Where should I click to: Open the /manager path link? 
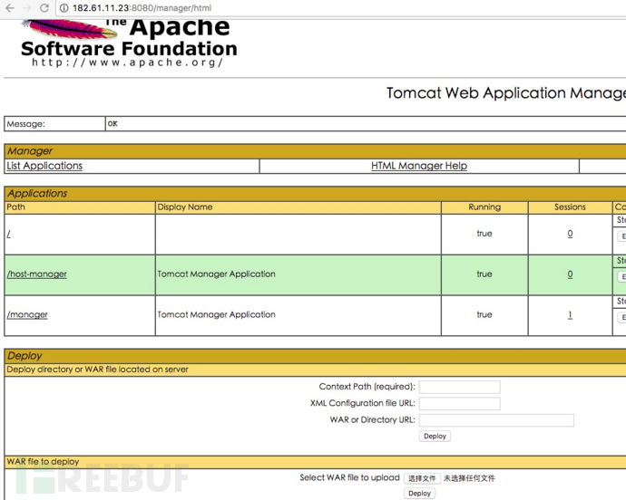pos(27,314)
